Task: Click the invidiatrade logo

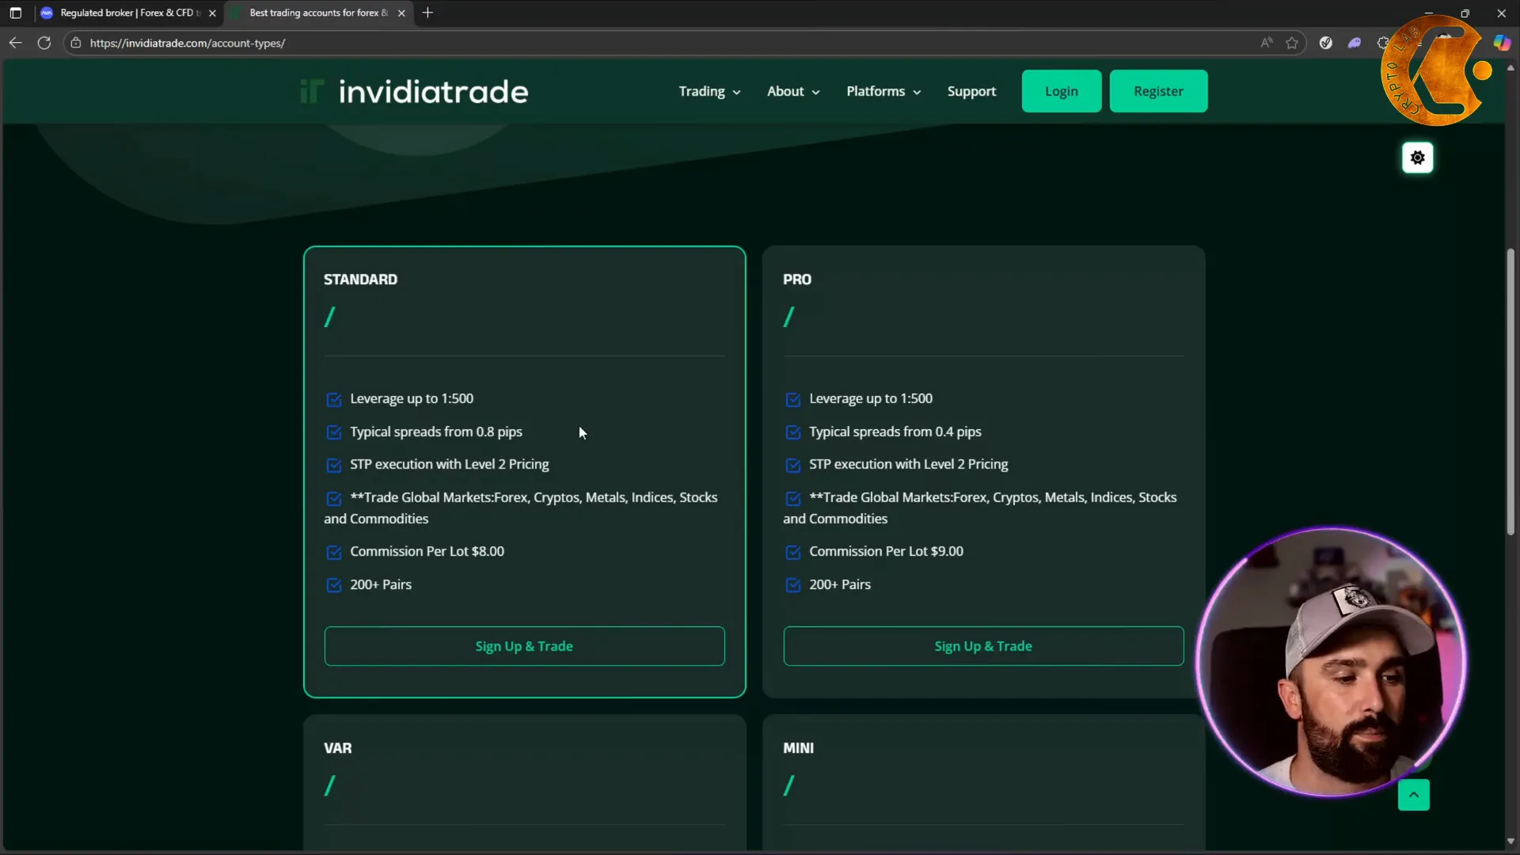Action: click(413, 91)
